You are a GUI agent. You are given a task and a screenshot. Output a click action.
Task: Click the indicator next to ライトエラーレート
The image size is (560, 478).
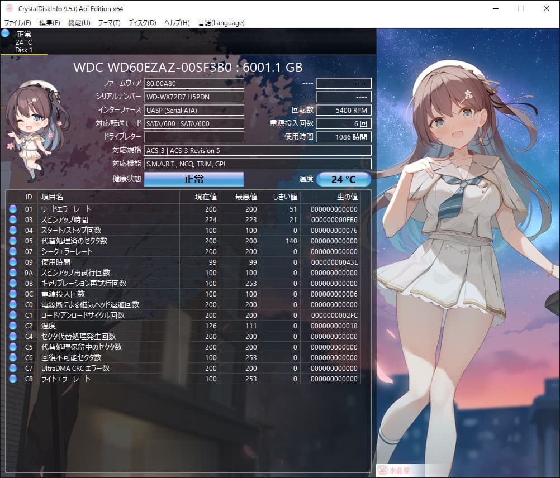point(14,379)
